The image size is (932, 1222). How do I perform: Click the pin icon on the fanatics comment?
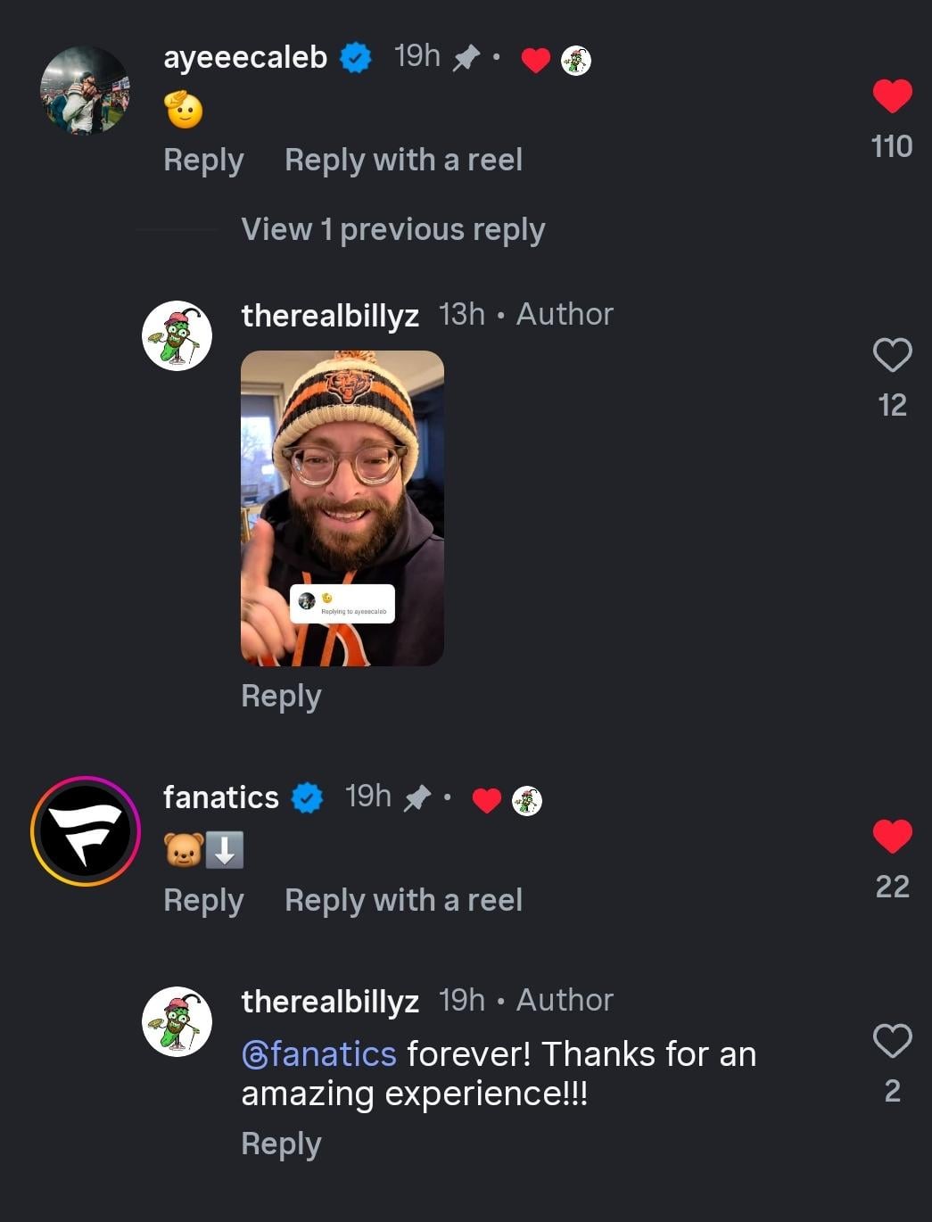(417, 798)
